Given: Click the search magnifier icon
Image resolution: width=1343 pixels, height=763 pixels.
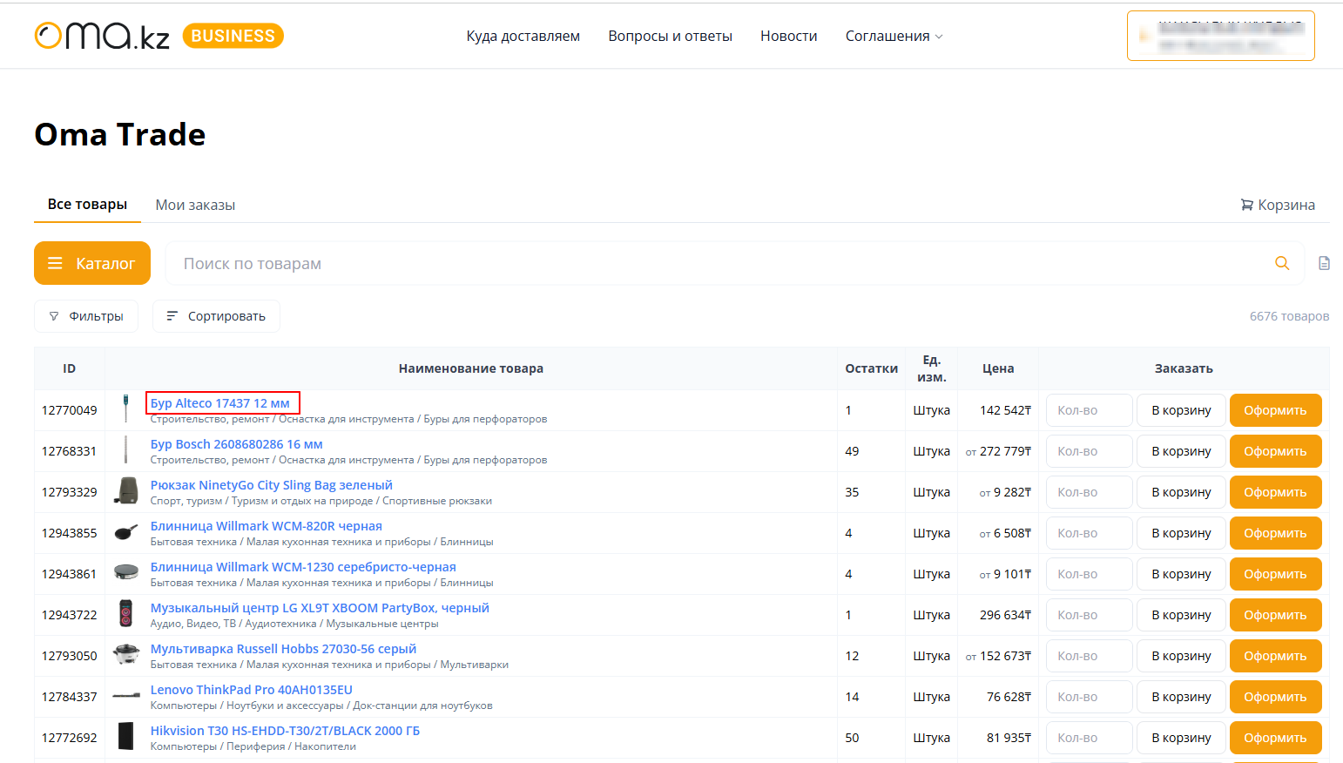Looking at the screenshot, I should [1282, 263].
